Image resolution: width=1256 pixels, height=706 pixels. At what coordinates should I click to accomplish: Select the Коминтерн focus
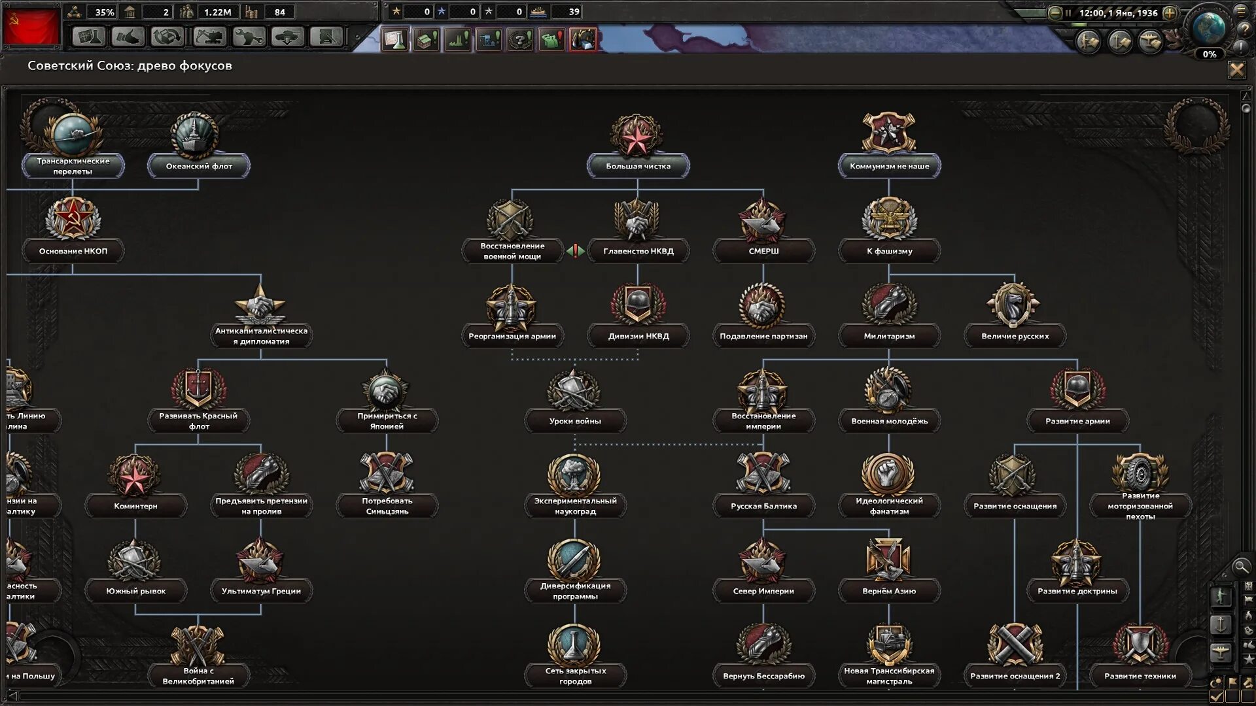[x=135, y=506]
